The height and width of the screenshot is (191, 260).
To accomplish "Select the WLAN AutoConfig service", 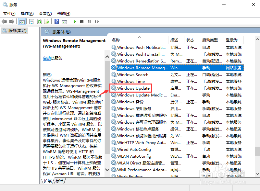I will [x=177, y=156].
